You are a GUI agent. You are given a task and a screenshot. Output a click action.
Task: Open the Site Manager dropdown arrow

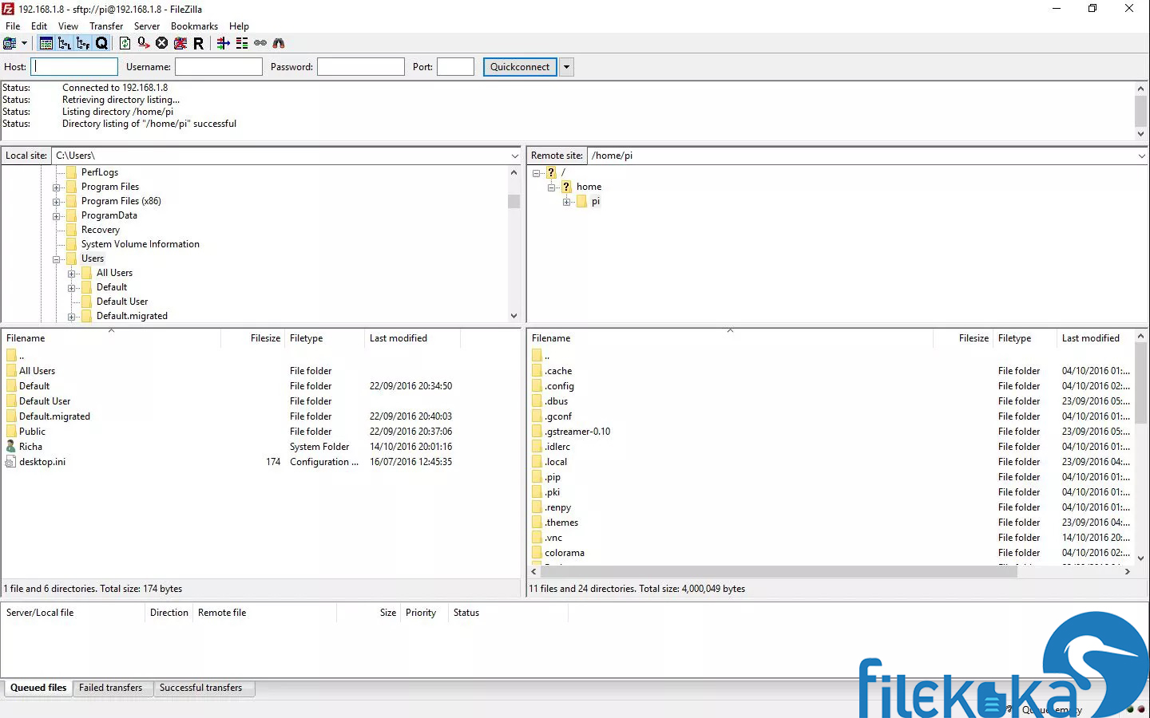[x=24, y=43]
